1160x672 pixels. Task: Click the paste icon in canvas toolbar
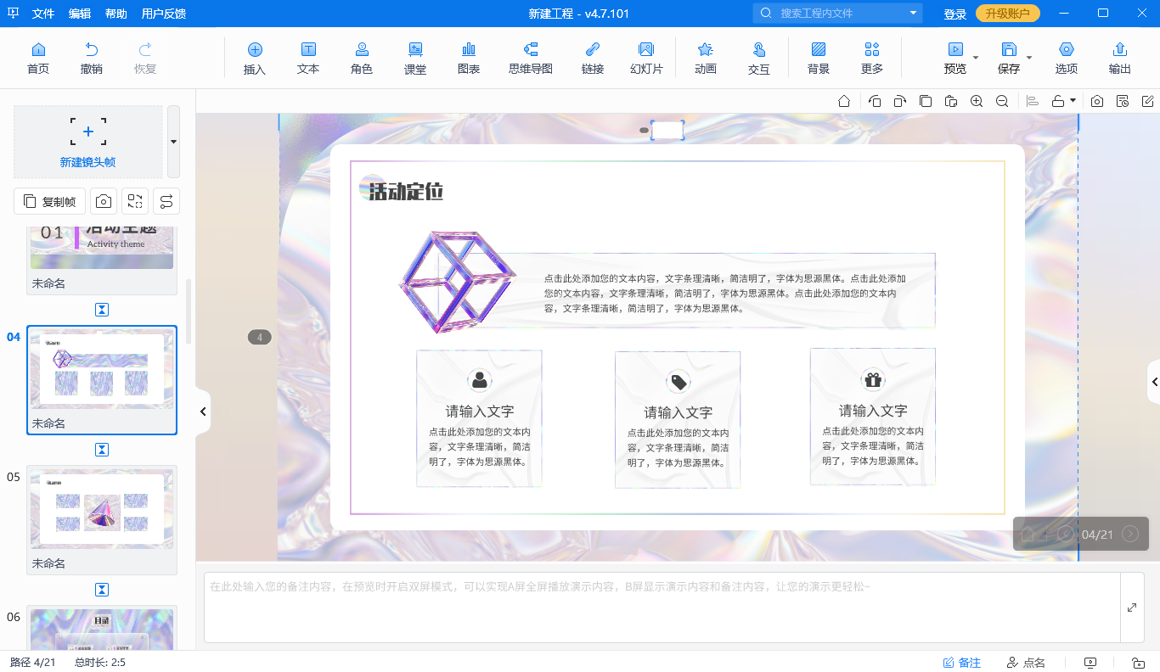tap(951, 101)
